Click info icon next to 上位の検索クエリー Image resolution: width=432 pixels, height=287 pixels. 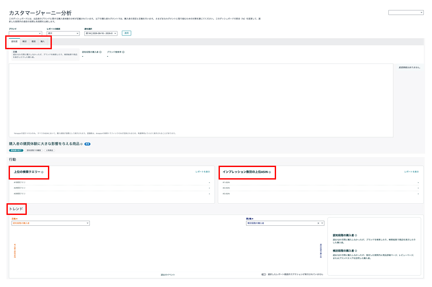click(x=42, y=172)
